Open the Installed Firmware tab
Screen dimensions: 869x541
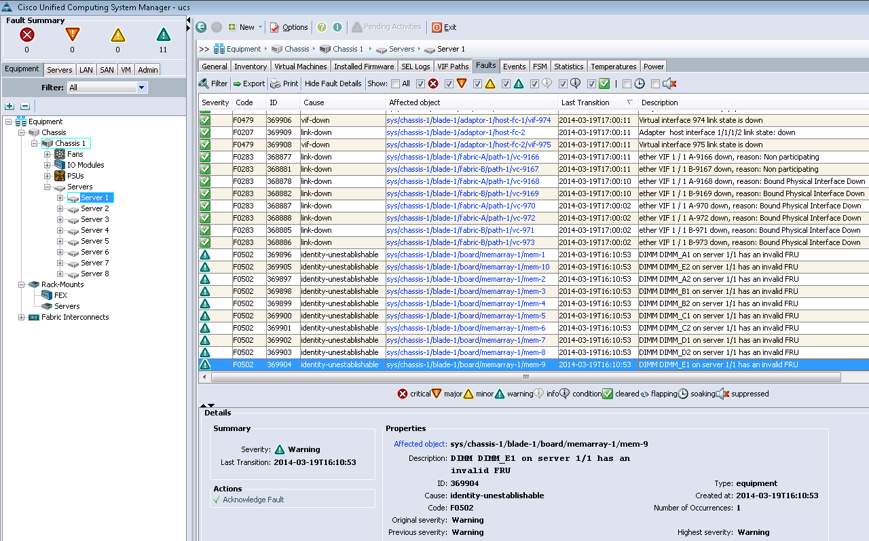[x=364, y=67]
